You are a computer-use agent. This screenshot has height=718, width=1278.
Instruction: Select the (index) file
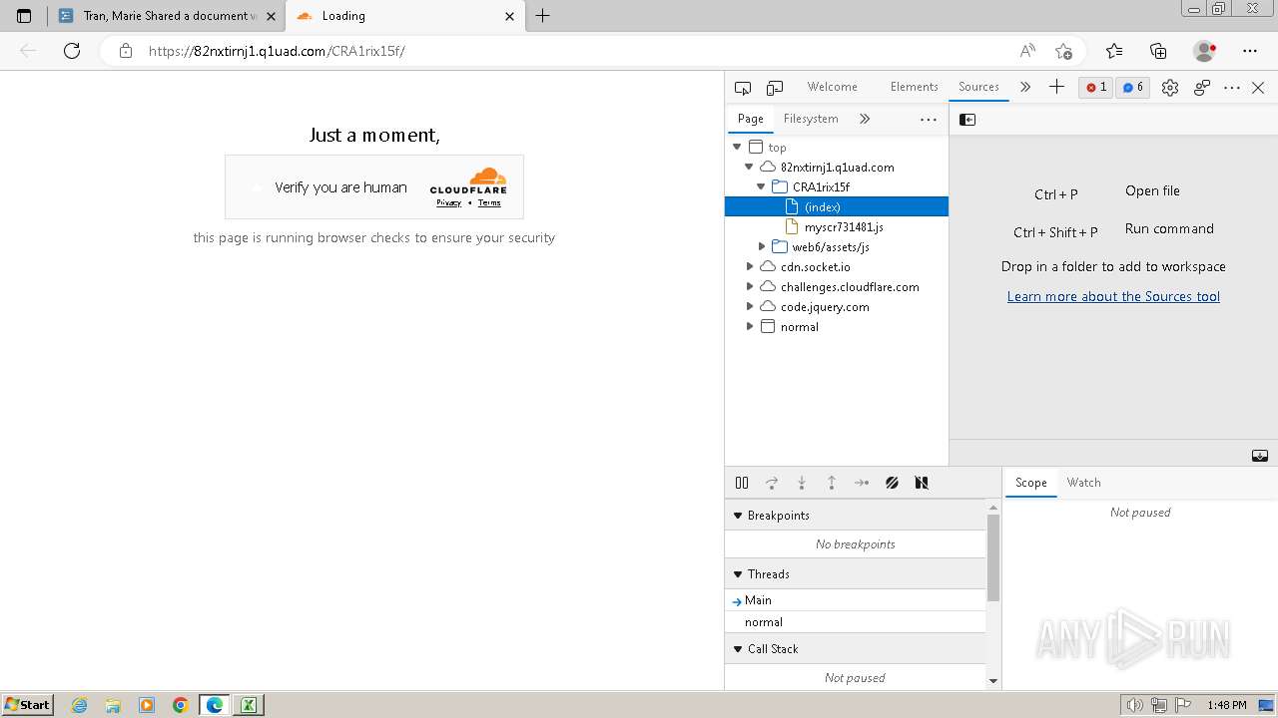(837, 206)
